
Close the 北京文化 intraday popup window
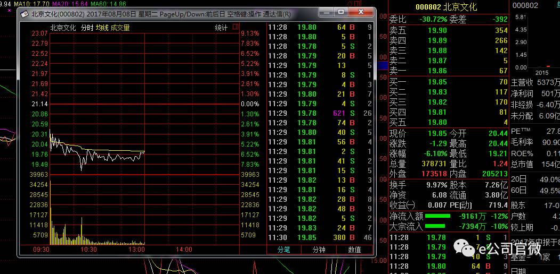362,12
